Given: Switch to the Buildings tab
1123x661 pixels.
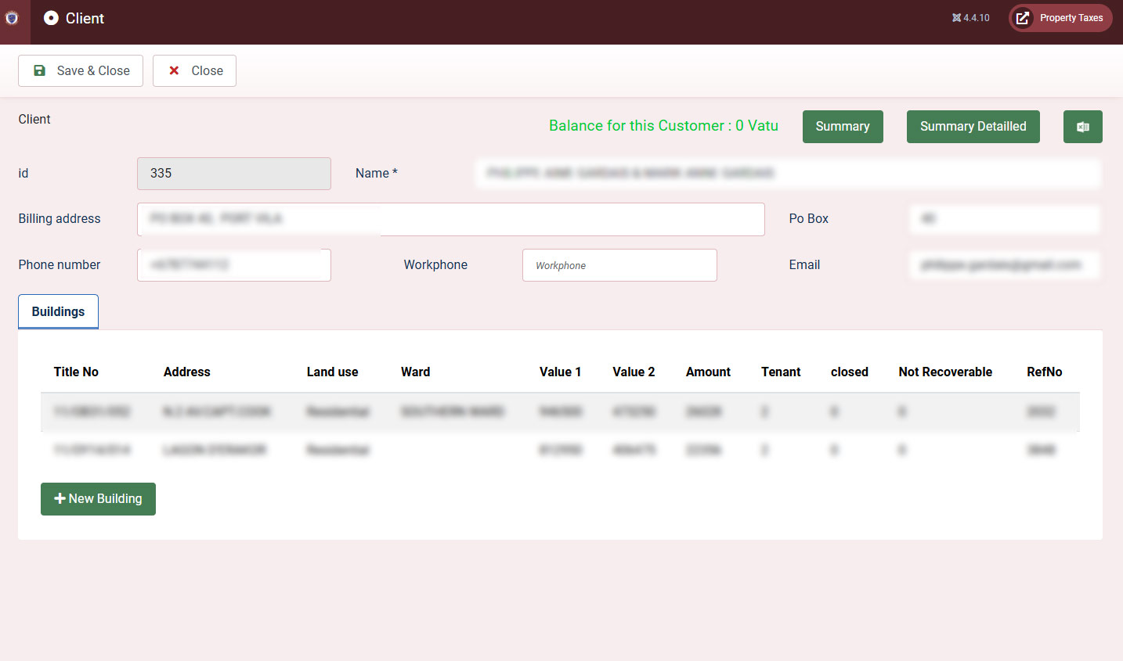Looking at the screenshot, I should click(58, 311).
